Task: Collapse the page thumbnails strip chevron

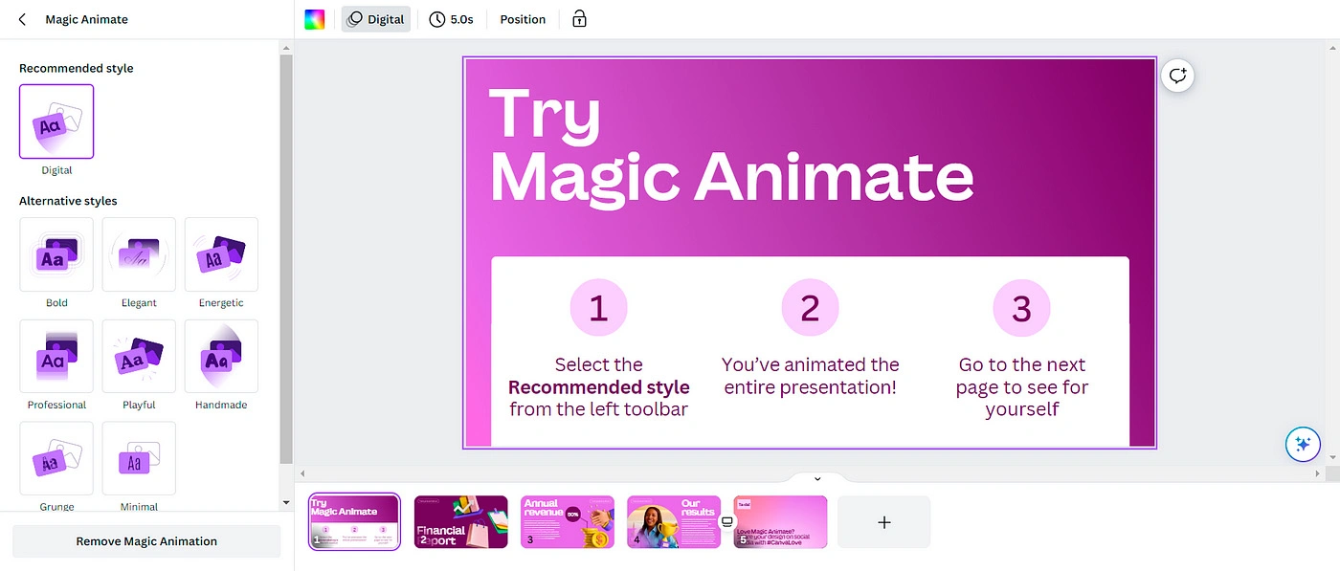Action: [817, 478]
